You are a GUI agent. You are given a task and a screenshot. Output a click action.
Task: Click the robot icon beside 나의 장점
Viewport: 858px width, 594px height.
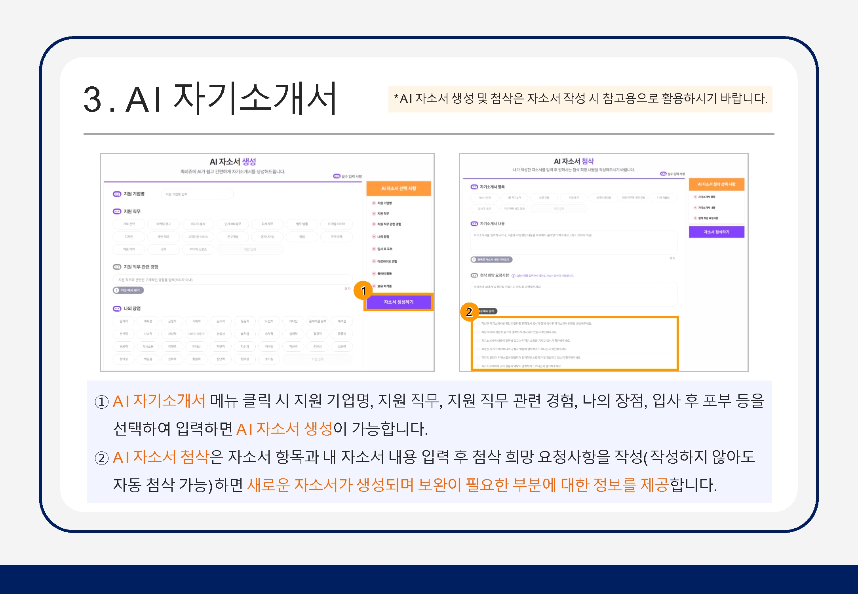117,308
